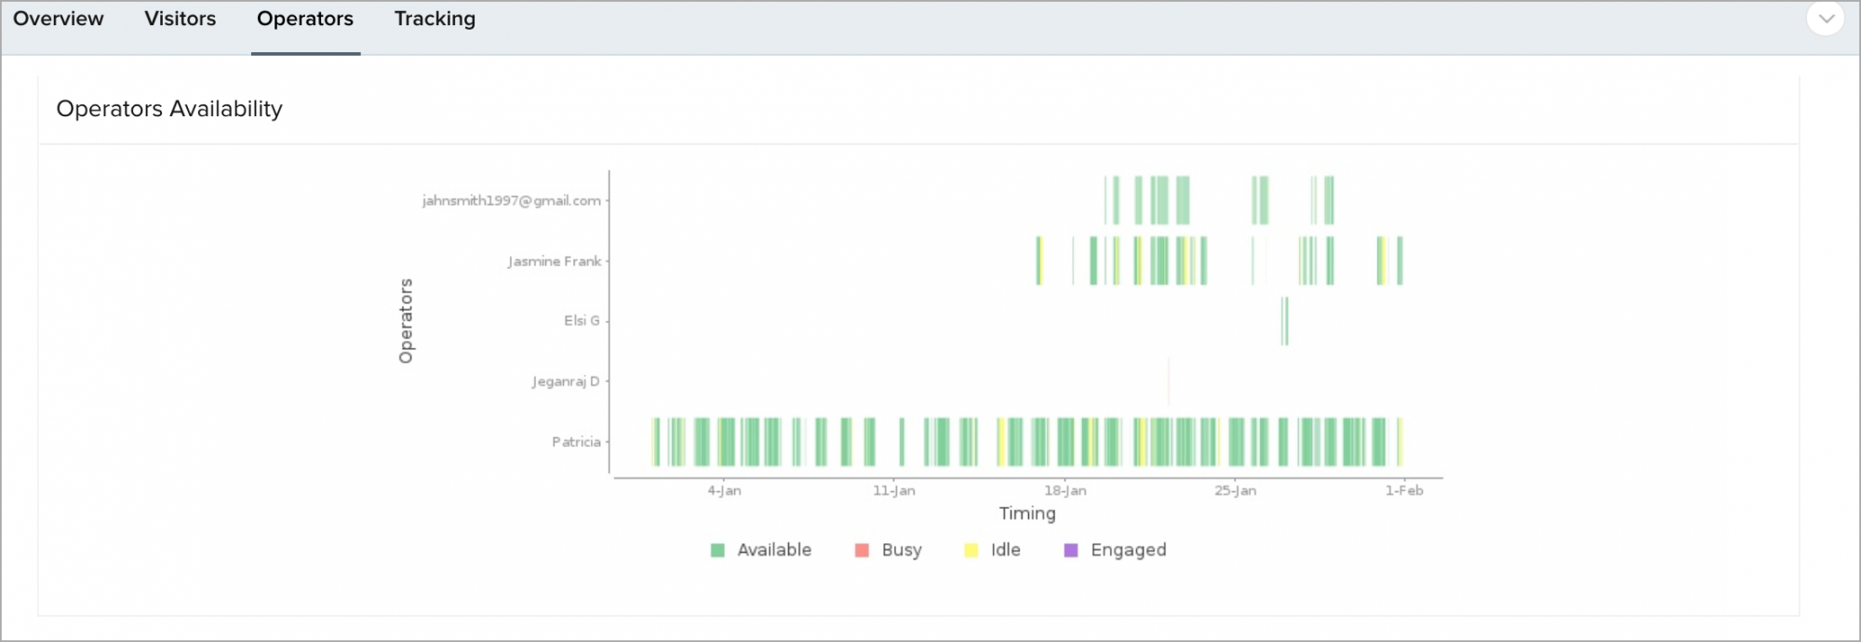
Task: Toggle the Engaged series legend label
Action: 1128,550
